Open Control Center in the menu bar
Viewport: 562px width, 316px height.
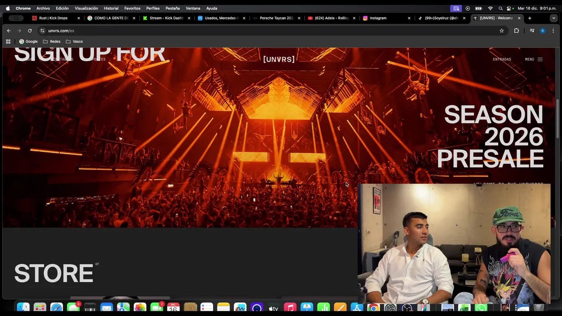[509, 8]
